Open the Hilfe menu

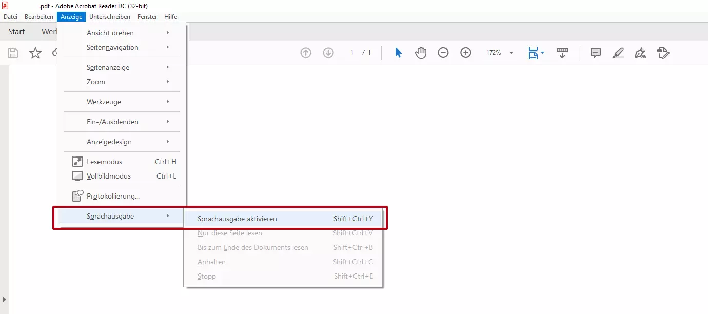pyautogui.click(x=170, y=17)
